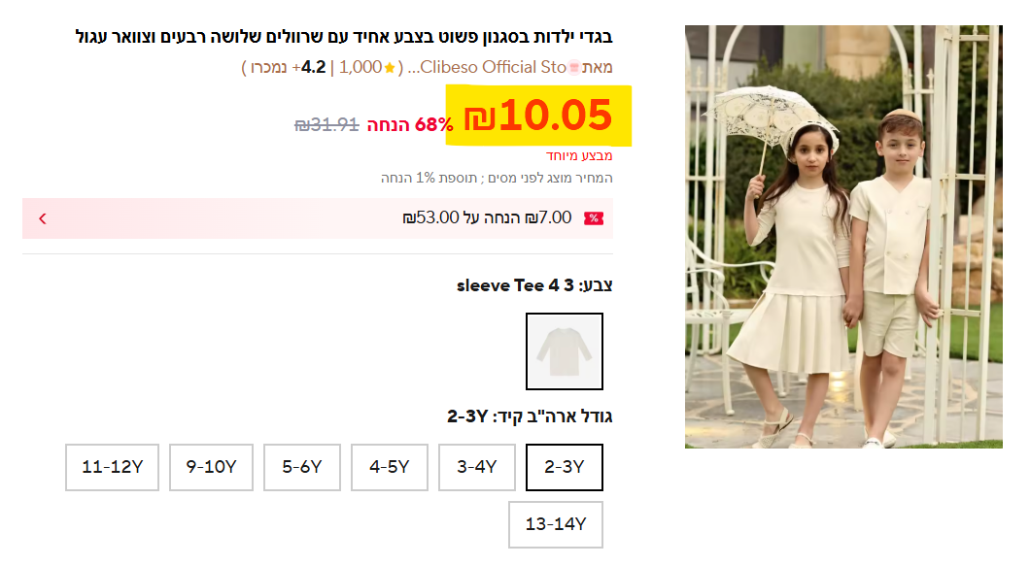
Task: Expand the coupon banner chevron arrow
Action: pyautogui.click(x=43, y=218)
